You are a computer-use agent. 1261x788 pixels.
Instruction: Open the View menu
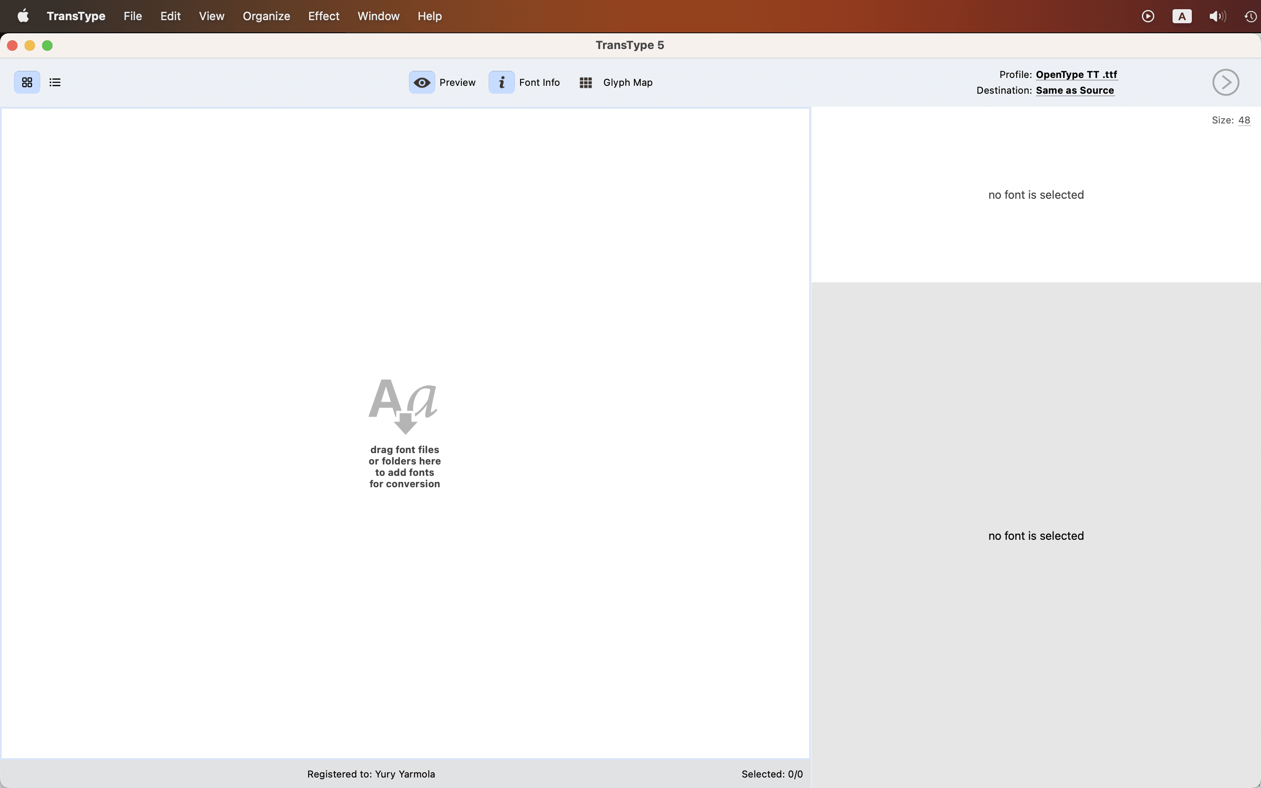[211, 16]
